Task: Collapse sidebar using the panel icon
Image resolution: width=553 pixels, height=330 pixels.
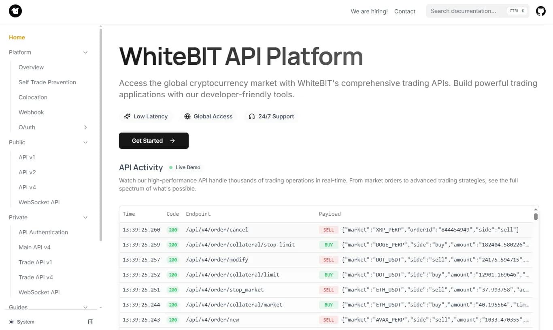Action: [91, 322]
